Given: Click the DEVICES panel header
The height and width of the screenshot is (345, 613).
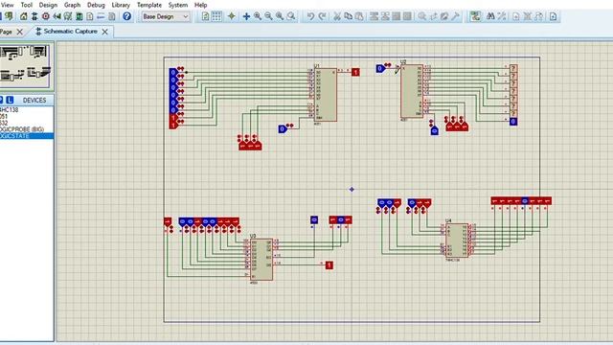Looking at the screenshot, I should pyautogui.click(x=34, y=100).
